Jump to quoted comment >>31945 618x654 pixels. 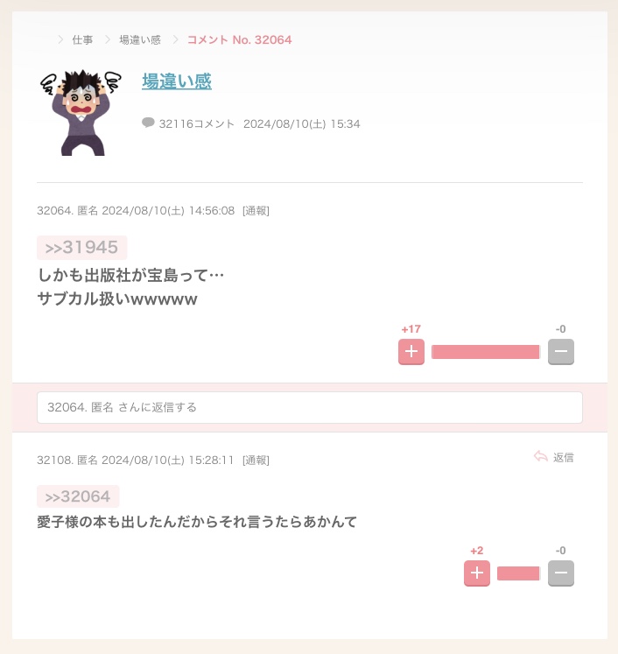pos(81,248)
